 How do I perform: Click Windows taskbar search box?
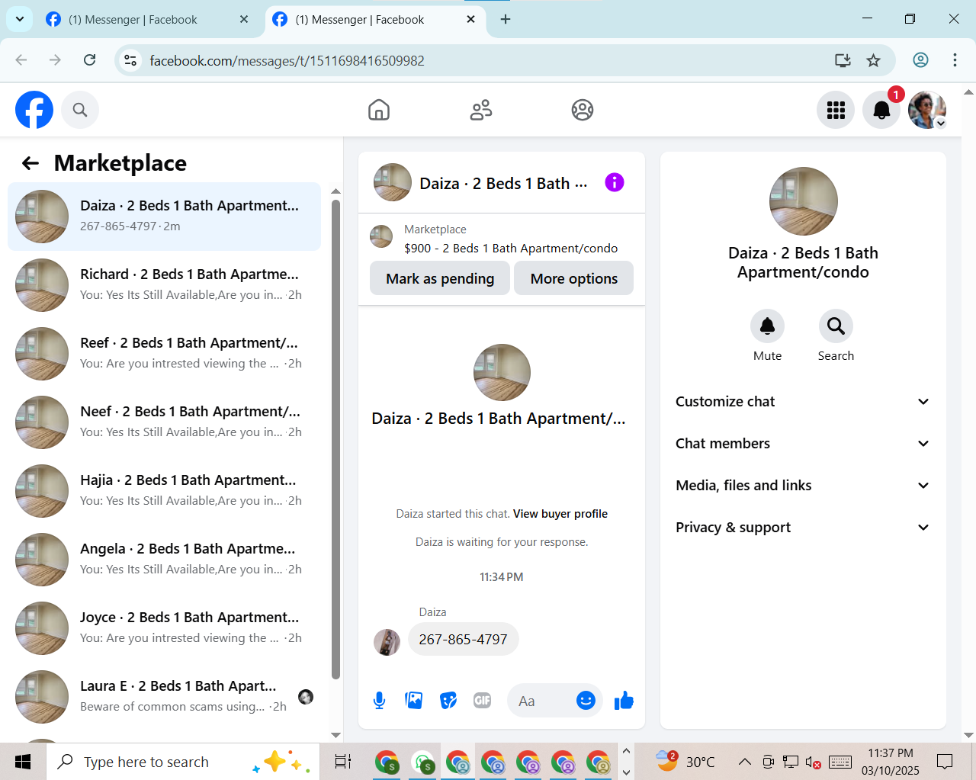[183, 762]
